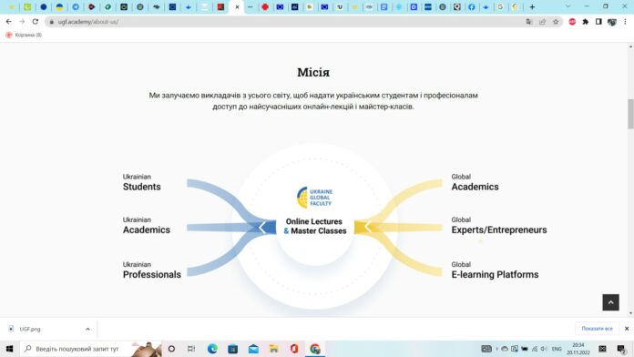
Task: Click the page vertical scrollbar thumb
Action: click(x=630, y=114)
